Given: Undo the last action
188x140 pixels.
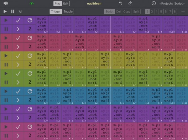Looking at the screenshot, I should pyautogui.click(x=121, y=3).
